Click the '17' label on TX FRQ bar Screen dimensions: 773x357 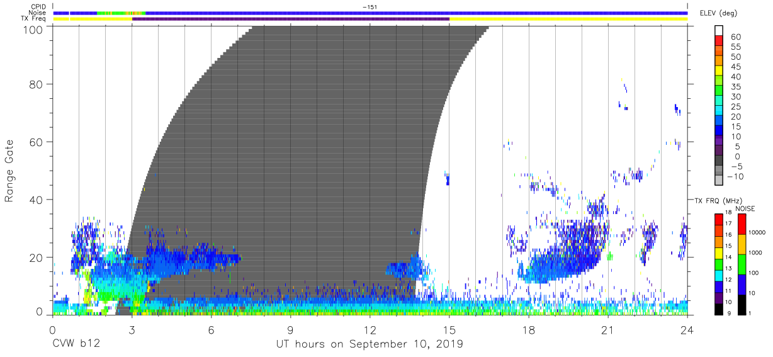tap(730, 224)
